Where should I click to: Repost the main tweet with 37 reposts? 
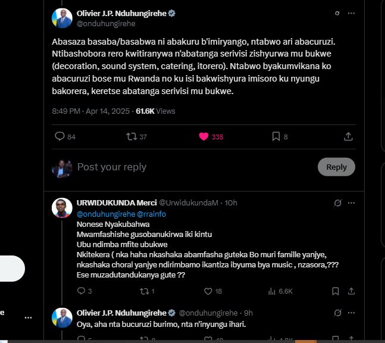132,136
